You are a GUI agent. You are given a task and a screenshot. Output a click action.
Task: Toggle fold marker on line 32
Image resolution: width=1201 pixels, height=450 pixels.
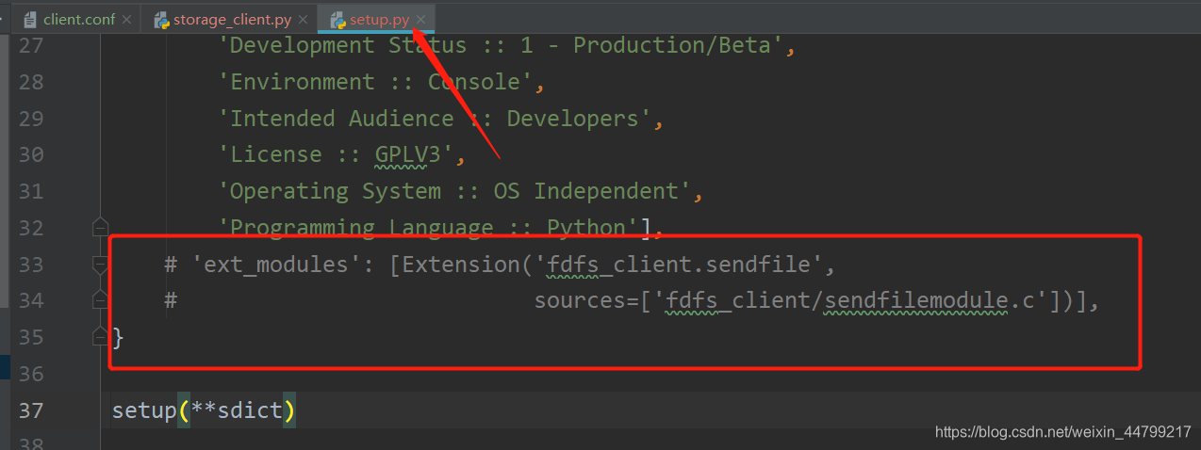pyautogui.click(x=100, y=227)
